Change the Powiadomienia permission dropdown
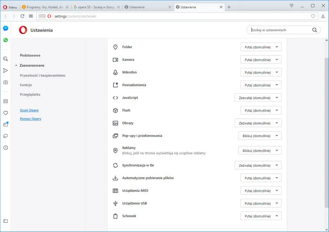Screen dimensions: 329x232 coord(261,85)
